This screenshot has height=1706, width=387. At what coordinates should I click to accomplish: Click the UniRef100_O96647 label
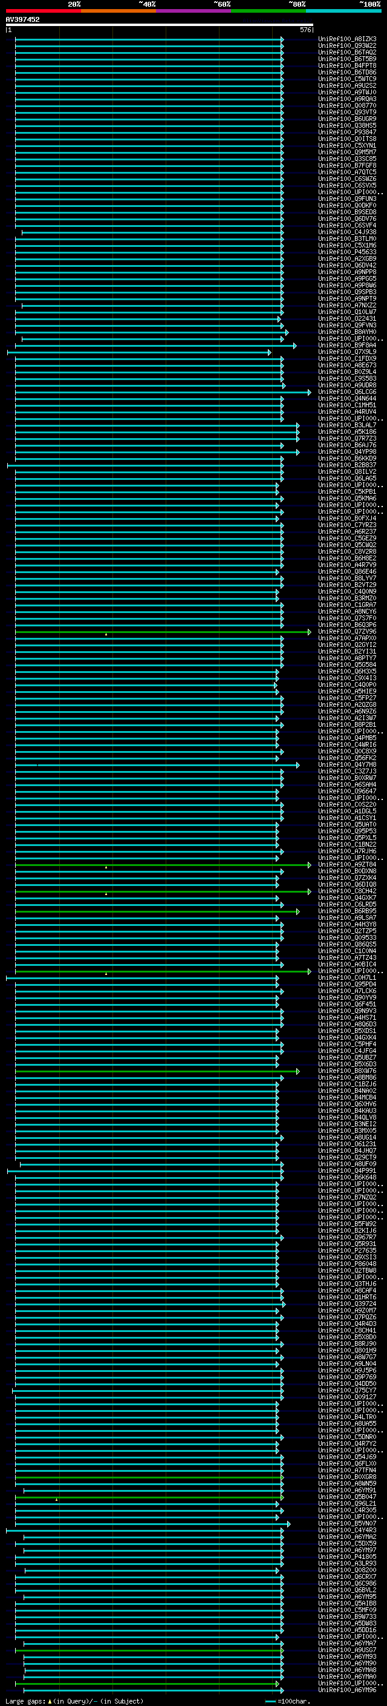(346, 791)
